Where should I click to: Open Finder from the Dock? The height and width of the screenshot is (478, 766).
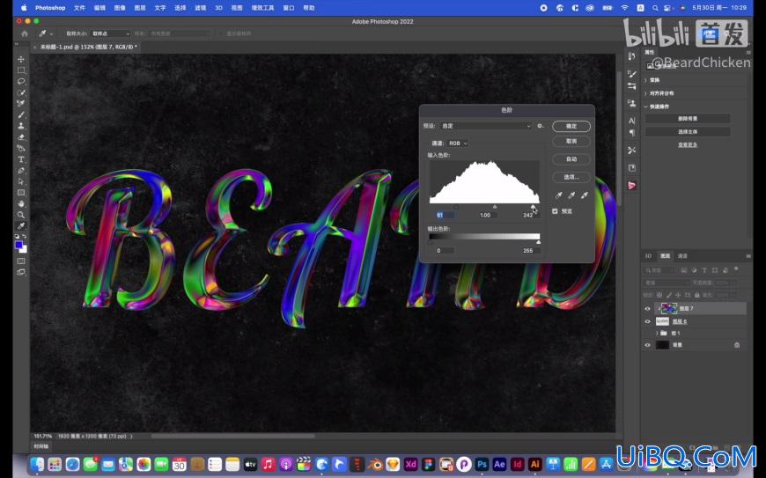37,464
